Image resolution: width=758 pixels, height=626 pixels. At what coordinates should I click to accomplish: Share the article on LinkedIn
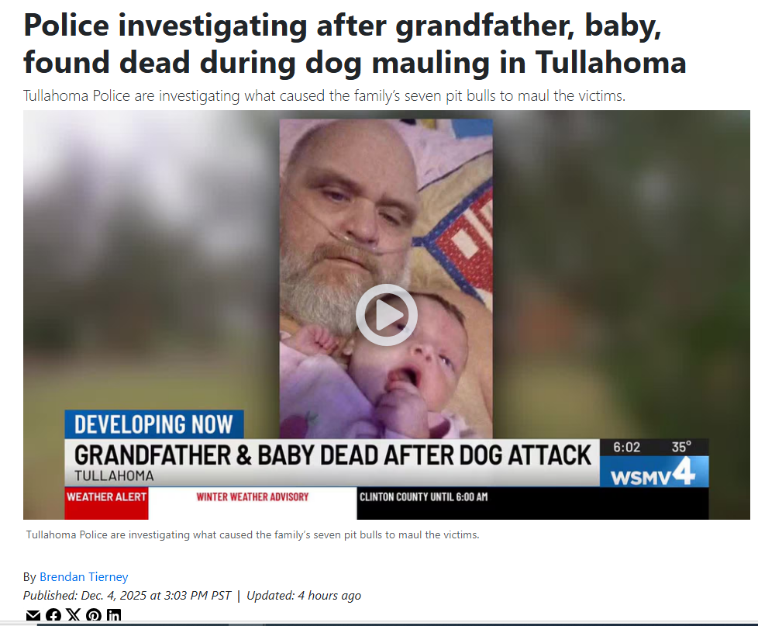pyautogui.click(x=114, y=615)
